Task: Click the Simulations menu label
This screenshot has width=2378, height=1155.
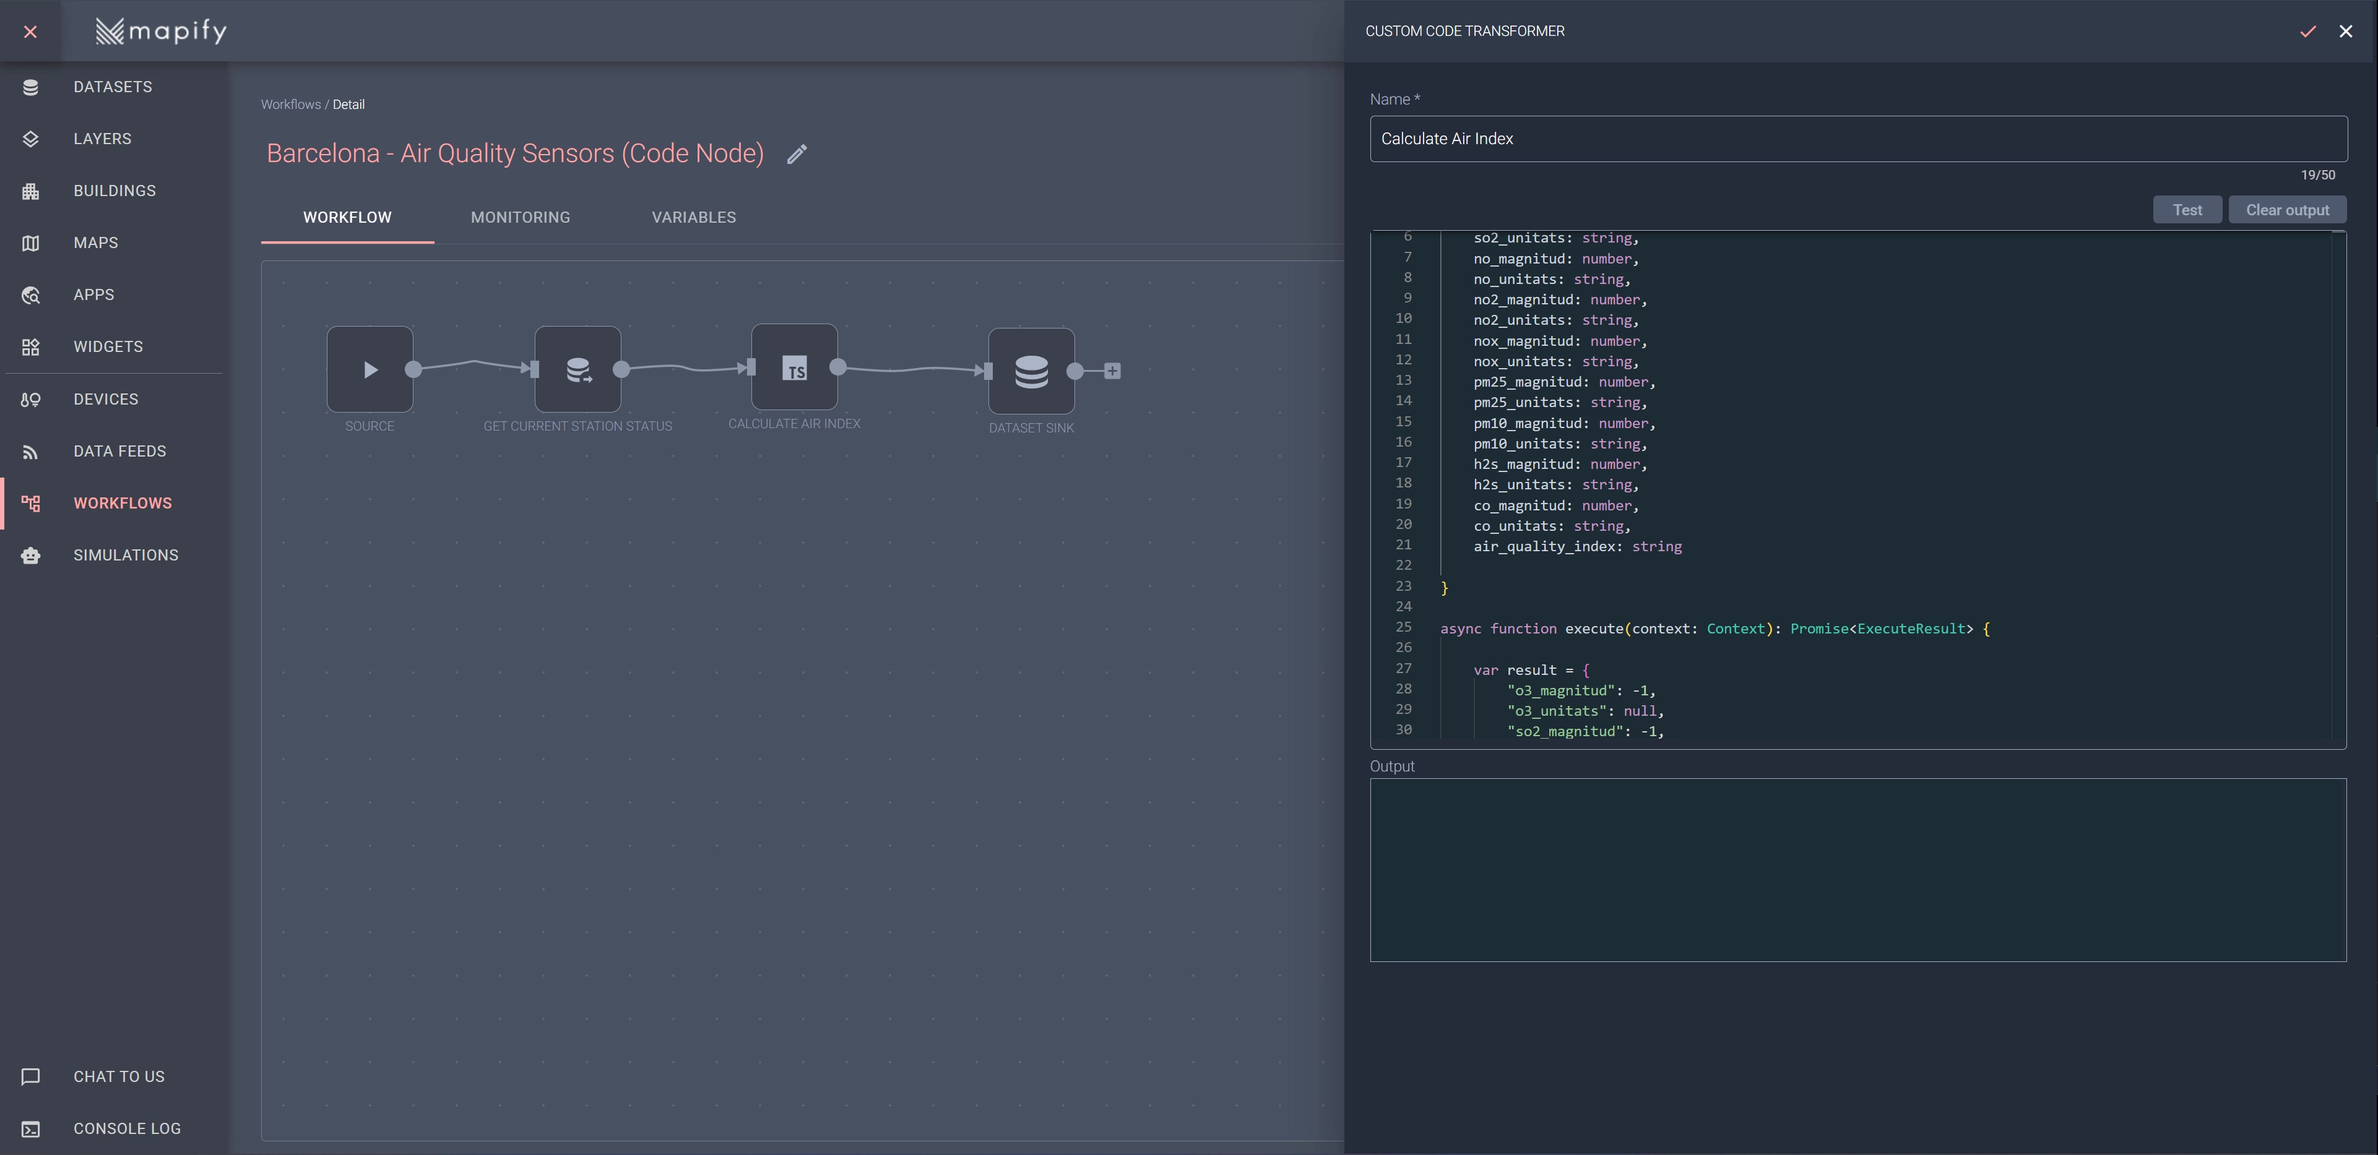Action: click(126, 556)
